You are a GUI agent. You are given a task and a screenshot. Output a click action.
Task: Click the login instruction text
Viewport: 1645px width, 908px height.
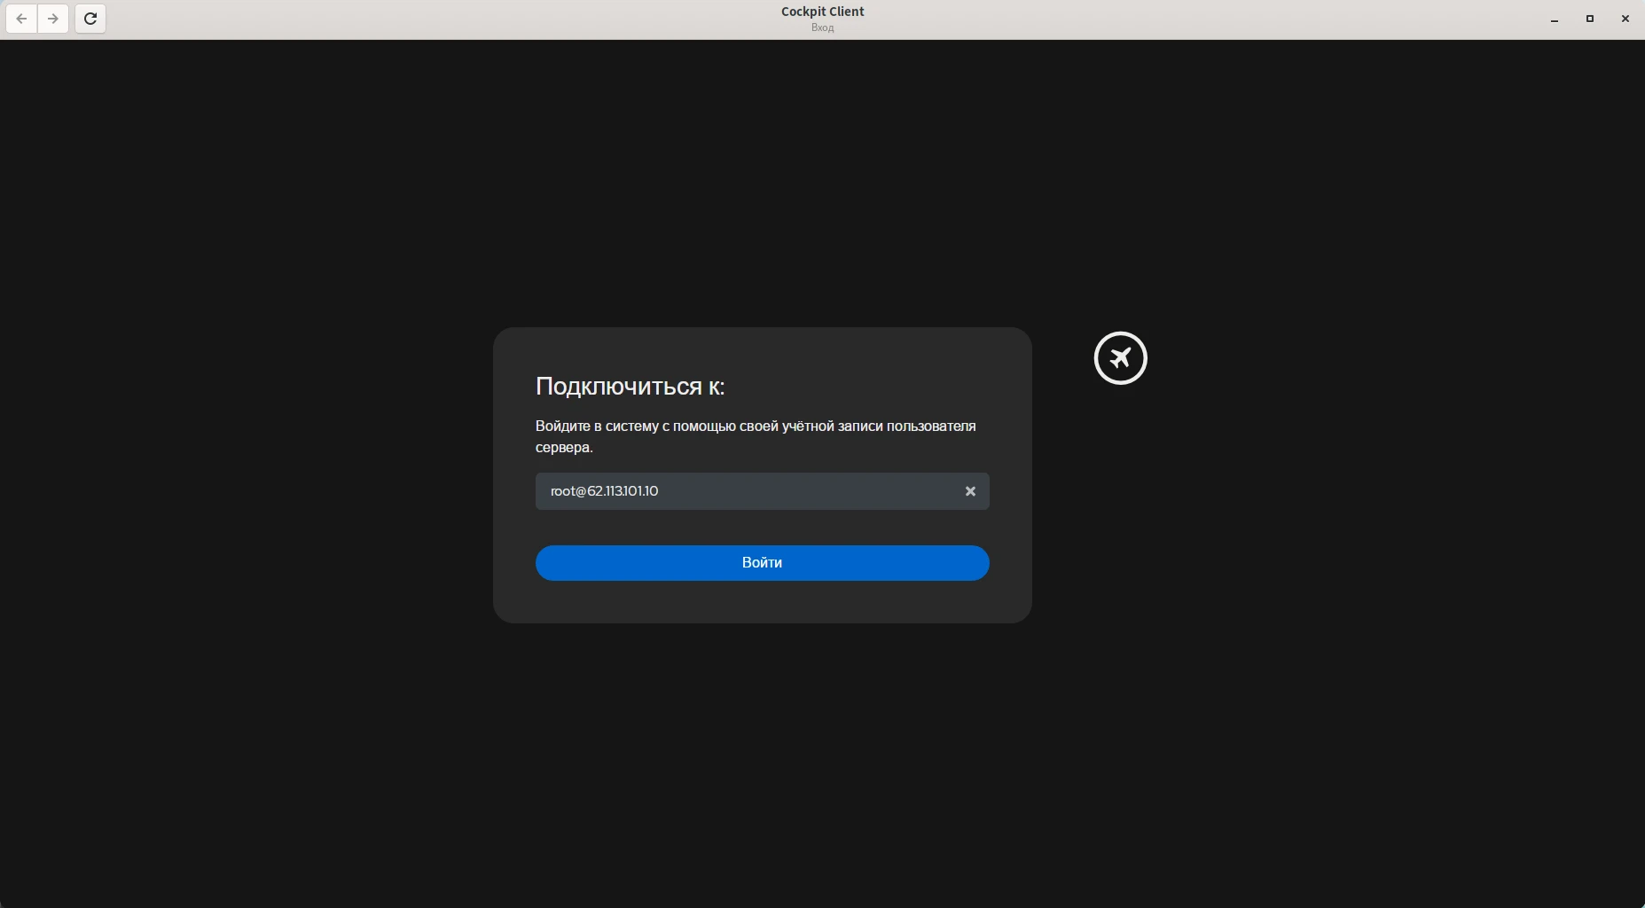pos(755,436)
